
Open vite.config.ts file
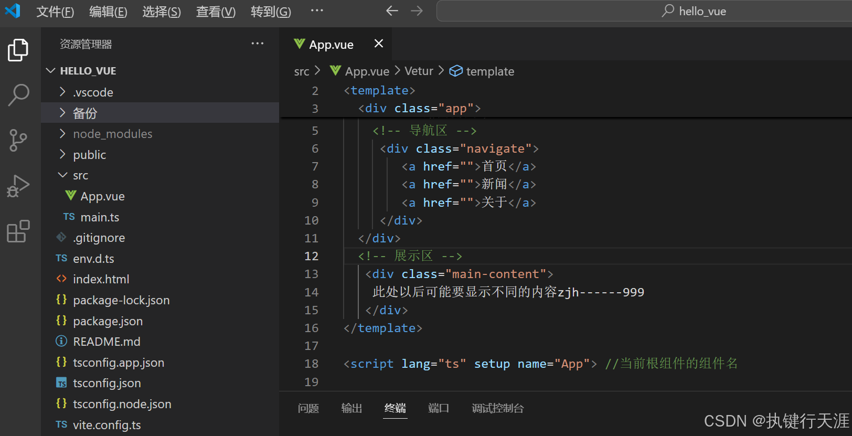[x=161, y=425]
